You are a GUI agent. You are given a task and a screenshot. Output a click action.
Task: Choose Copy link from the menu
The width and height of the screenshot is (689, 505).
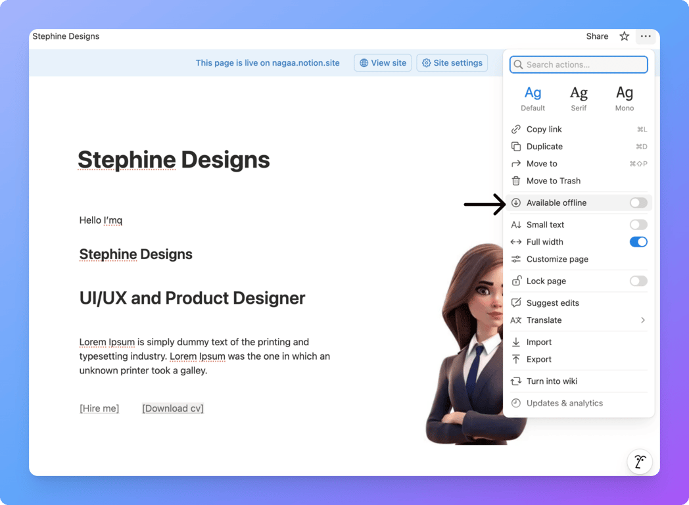point(579,130)
